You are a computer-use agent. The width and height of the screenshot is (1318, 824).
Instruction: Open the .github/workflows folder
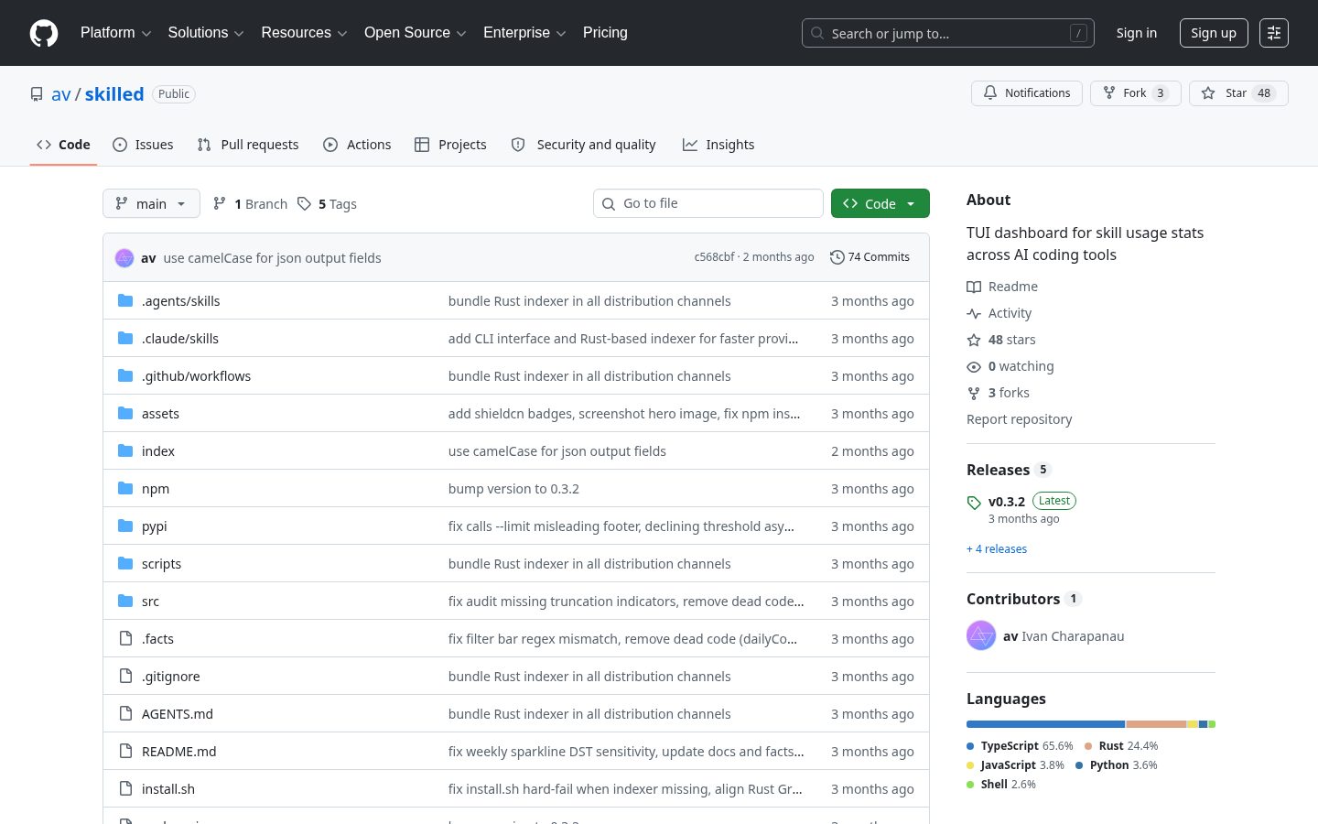tap(196, 375)
